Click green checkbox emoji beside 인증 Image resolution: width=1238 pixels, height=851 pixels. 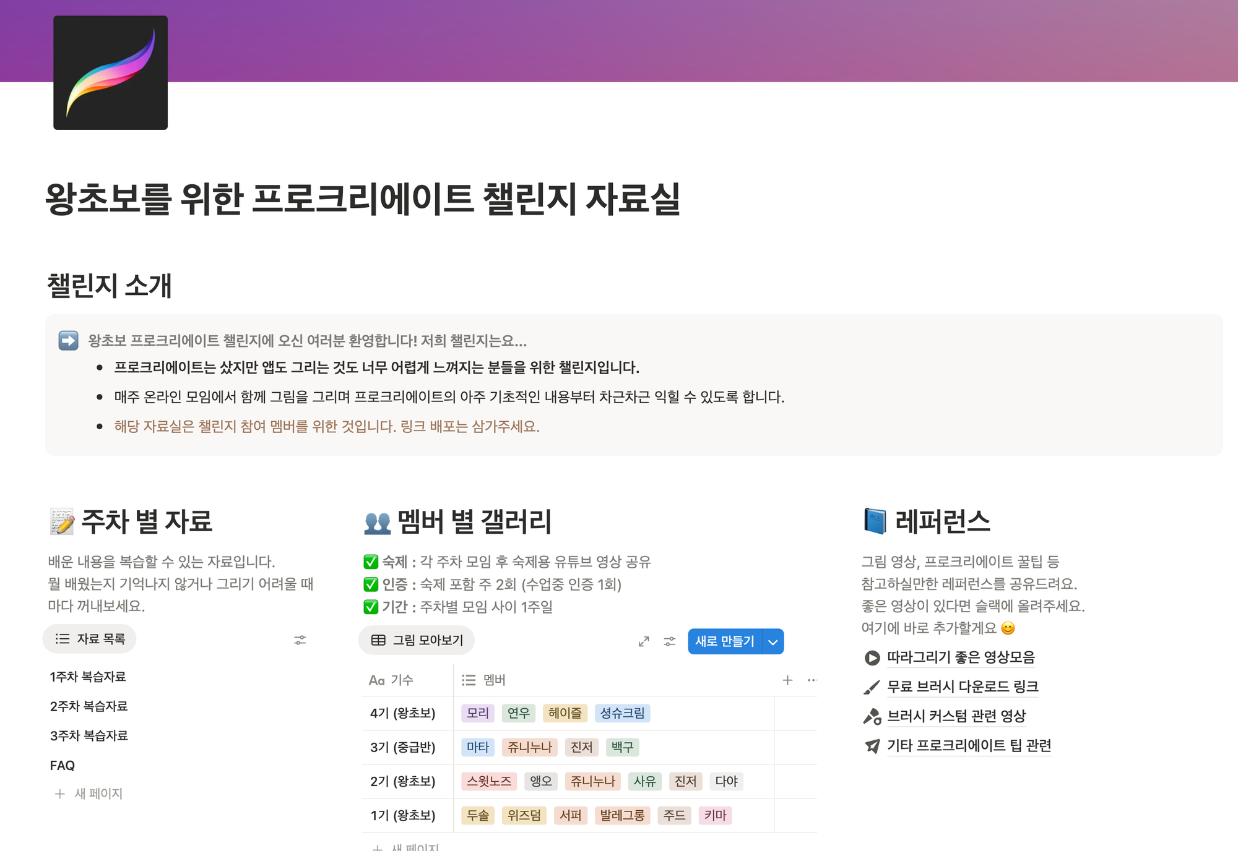(x=371, y=584)
